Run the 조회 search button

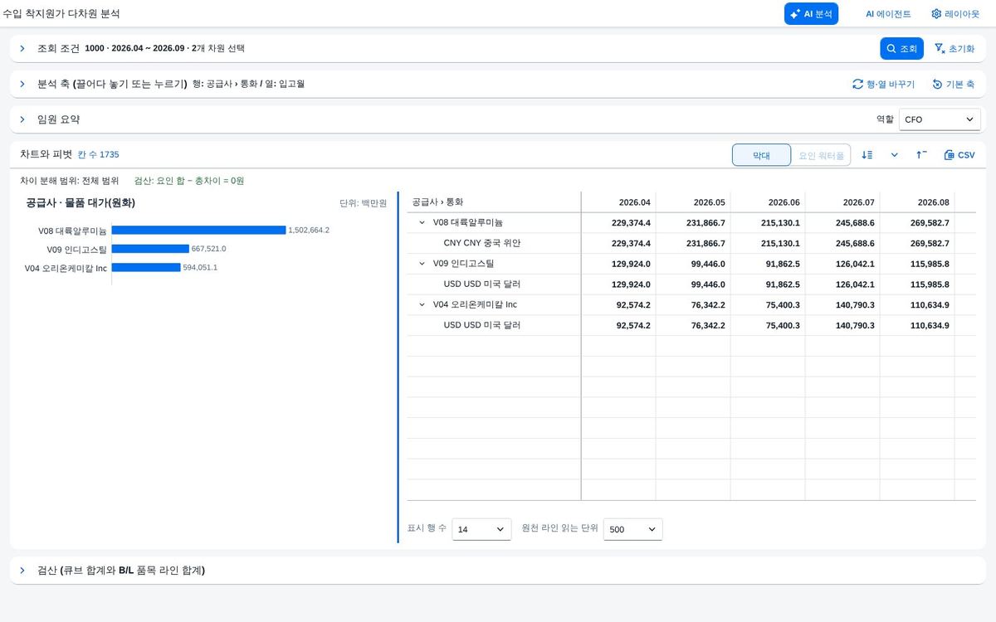tap(901, 49)
